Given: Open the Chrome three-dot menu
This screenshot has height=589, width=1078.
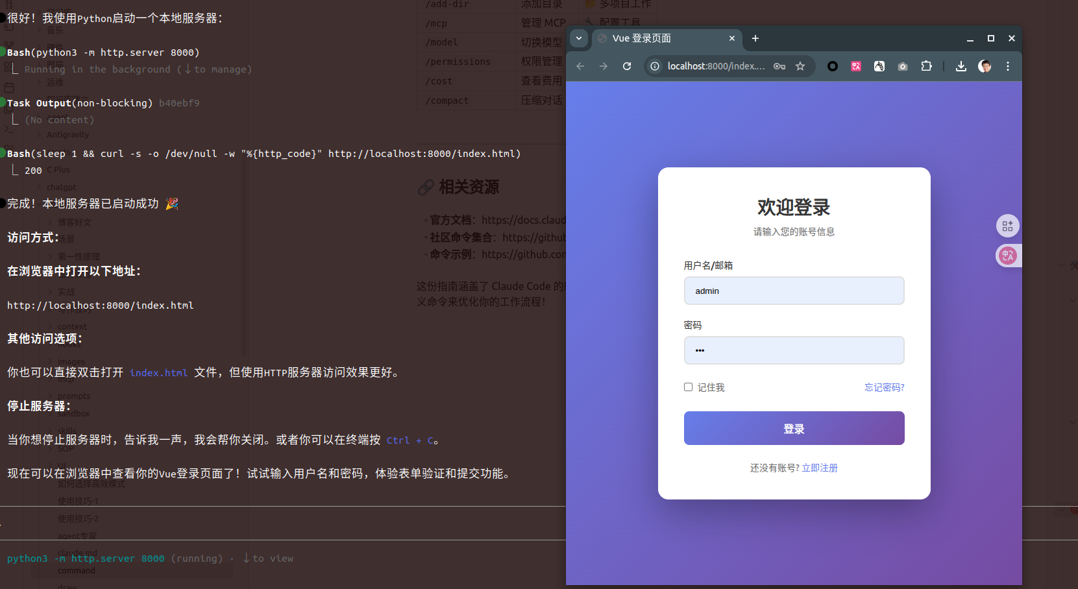Looking at the screenshot, I should click(1008, 66).
